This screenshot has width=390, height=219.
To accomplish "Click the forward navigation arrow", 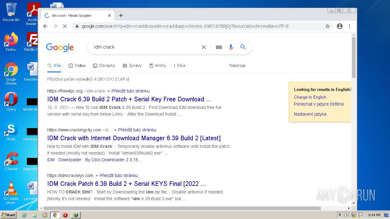I will coord(55,26).
